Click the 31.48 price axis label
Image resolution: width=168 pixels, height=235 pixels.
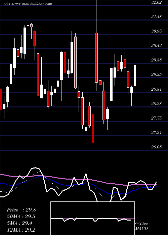[x=157, y=17]
